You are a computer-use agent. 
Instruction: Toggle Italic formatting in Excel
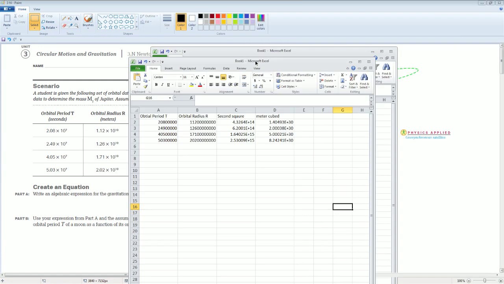[x=162, y=85]
